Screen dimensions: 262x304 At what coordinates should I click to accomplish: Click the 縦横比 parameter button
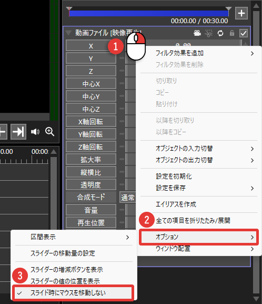click(x=91, y=172)
